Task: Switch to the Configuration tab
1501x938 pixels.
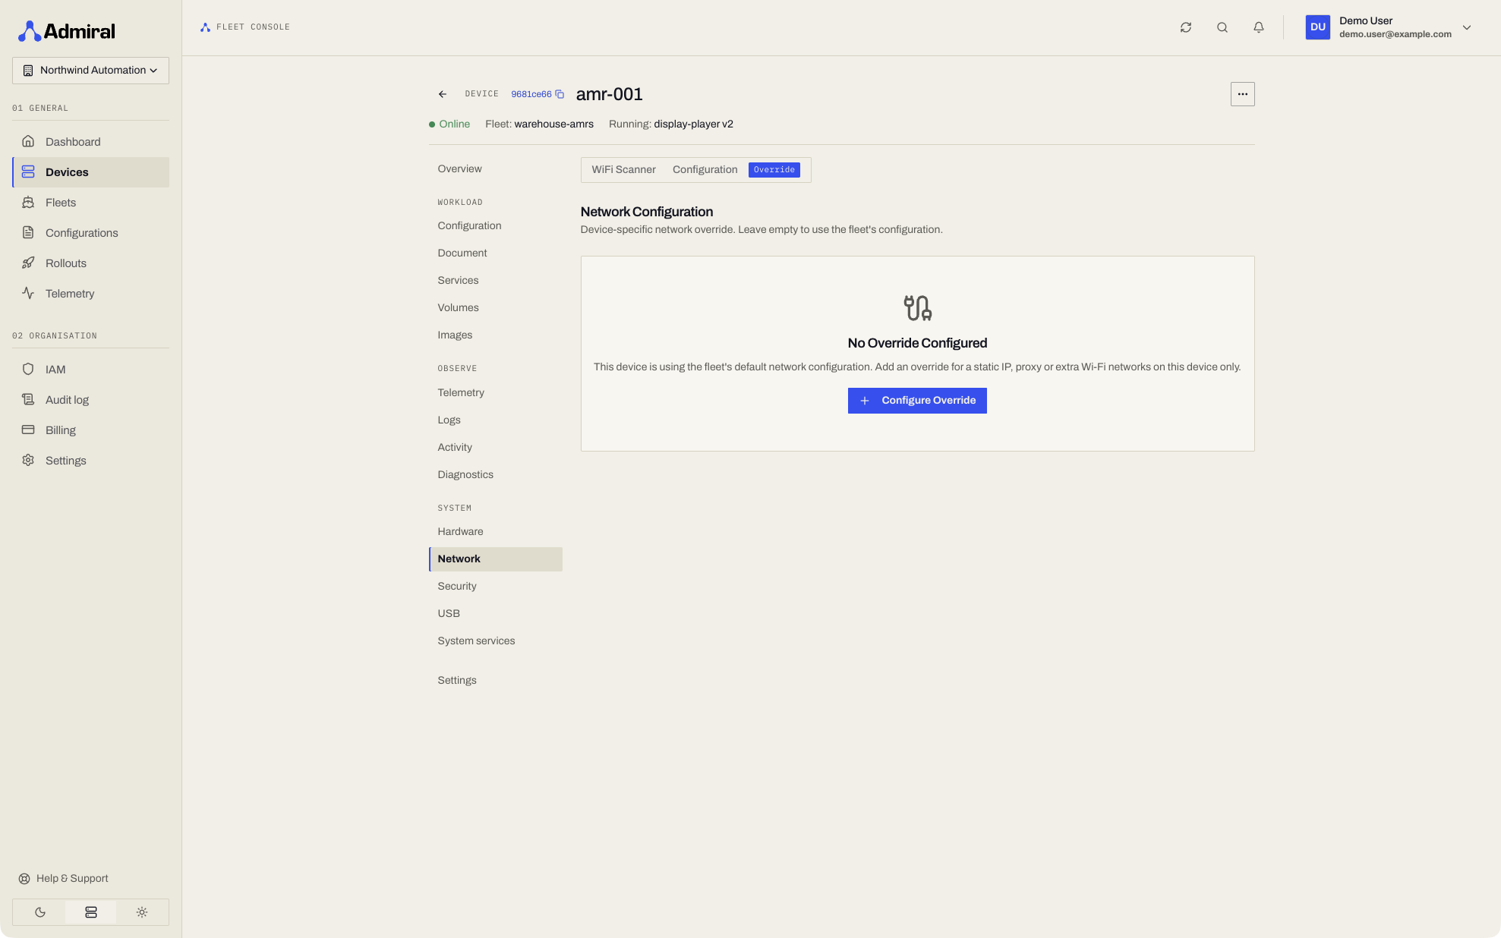Action: [705, 170]
